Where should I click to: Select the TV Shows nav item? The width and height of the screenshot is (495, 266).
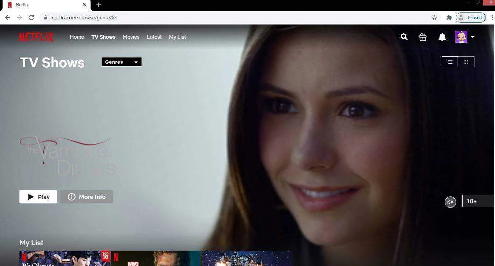click(x=103, y=37)
